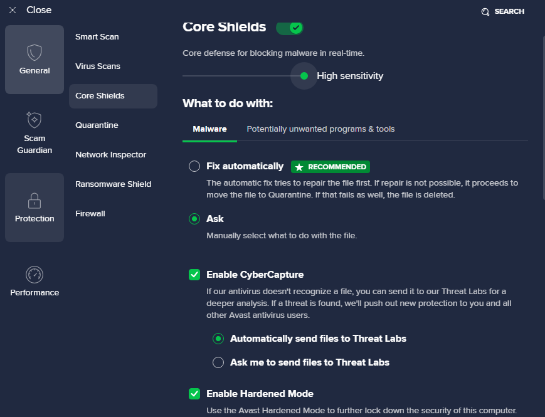This screenshot has width=545, height=417.
Task: Open the Performance gauge icon
Action: pos(34,275)
